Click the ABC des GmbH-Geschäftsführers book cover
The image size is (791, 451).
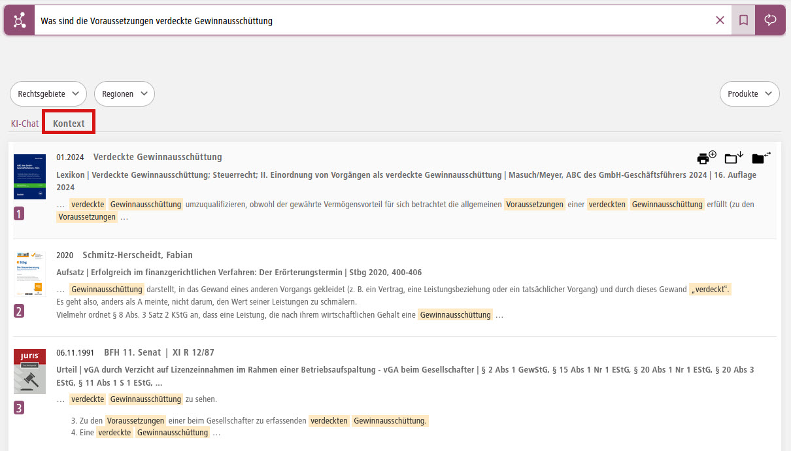29,175
